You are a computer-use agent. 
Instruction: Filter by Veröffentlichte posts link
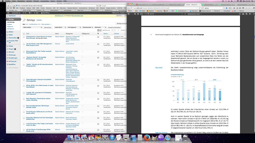coord(33,24)
